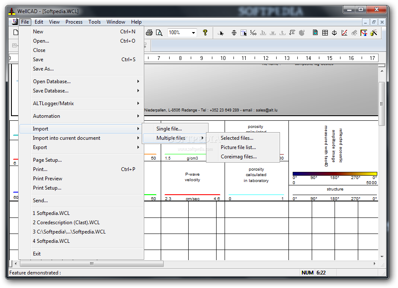Open the Window menu

pos(116,22)
